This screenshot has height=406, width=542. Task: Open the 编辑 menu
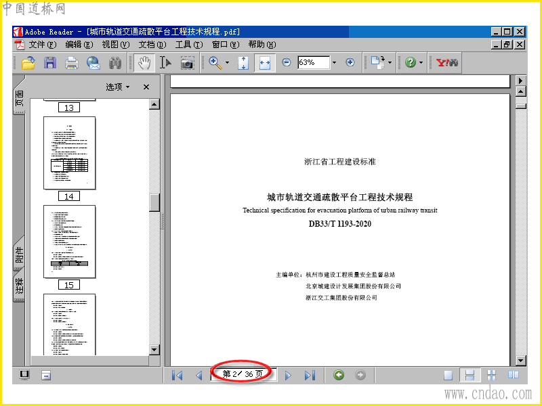[79, 45]
